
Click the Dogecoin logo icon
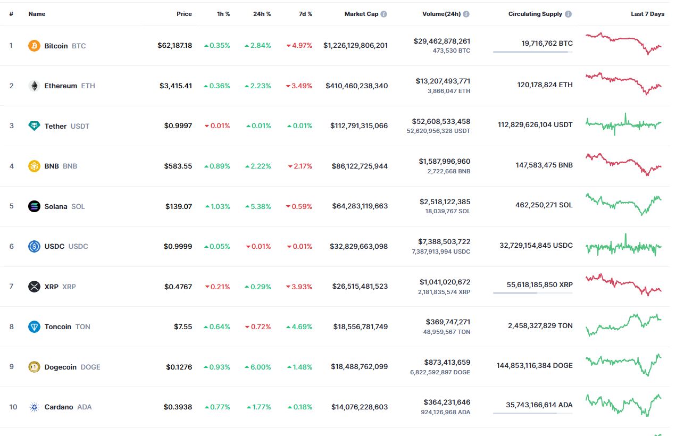[x=34, y=367]
